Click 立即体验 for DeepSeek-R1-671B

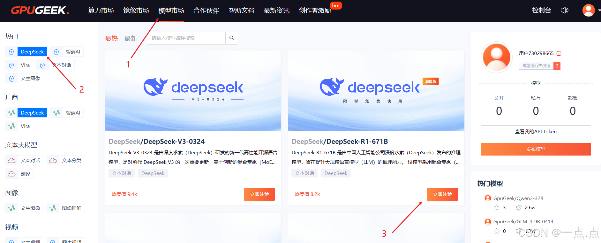[x=442, y=194]
